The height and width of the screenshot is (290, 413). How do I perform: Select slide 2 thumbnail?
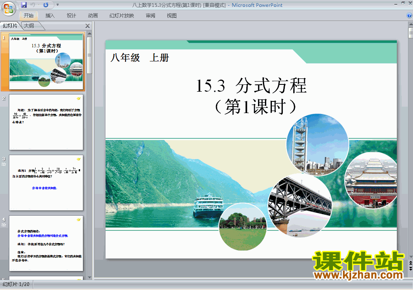pyautogui.click(x=46, y=122)
